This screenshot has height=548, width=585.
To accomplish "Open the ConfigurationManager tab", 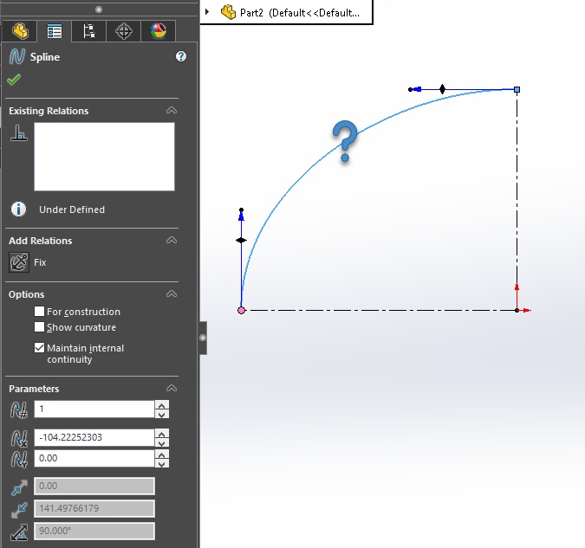I will coord(88,31).
